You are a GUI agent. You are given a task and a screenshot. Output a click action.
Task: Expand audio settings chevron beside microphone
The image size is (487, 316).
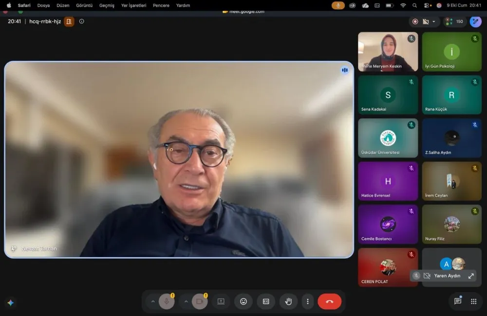[153, 301]
